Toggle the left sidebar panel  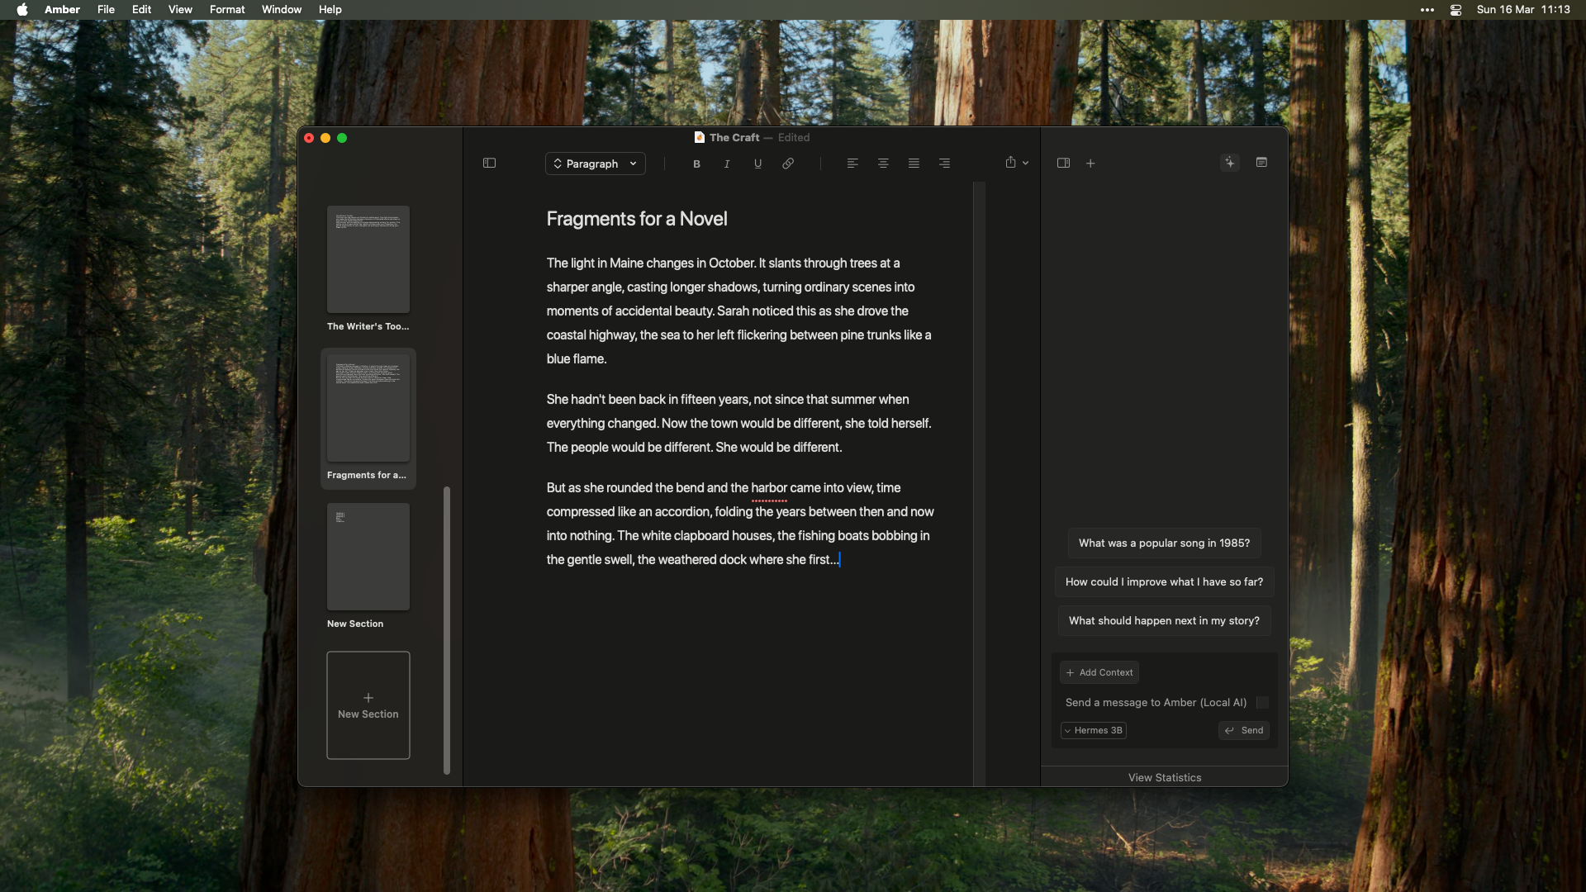tap(489, 163)
